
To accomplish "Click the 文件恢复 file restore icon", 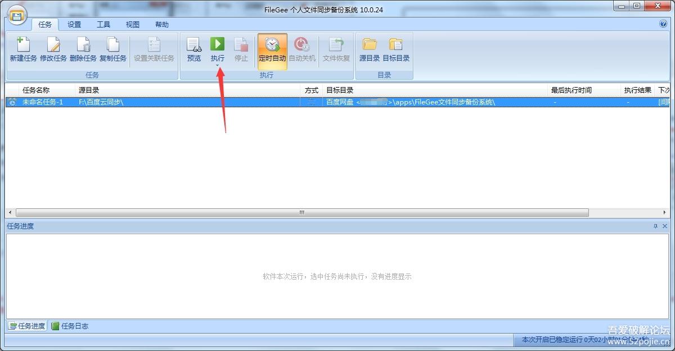I will [336, 49].
